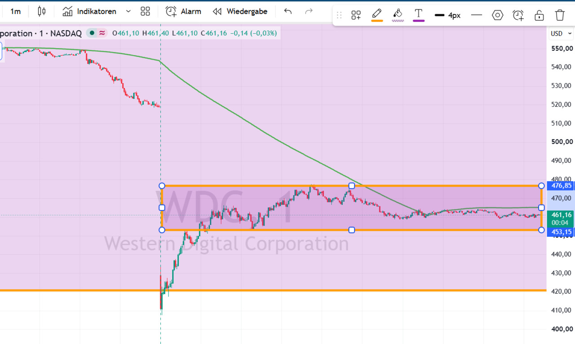Pick the rectangle background fill color
The width and height of the screenshot is (575, 344).
click(398, 15)
